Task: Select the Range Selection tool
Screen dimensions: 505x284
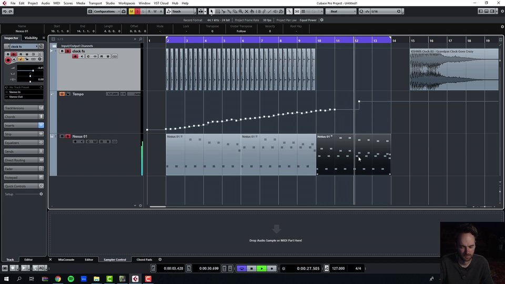Action: (218, 11)
